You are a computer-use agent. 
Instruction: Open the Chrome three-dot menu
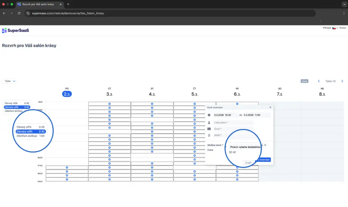pyautogui.click(x=344, y=13)
